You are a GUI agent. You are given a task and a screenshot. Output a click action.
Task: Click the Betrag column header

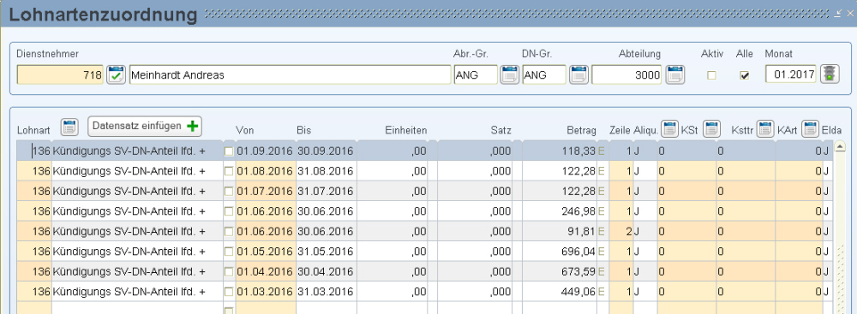(581, 131)
